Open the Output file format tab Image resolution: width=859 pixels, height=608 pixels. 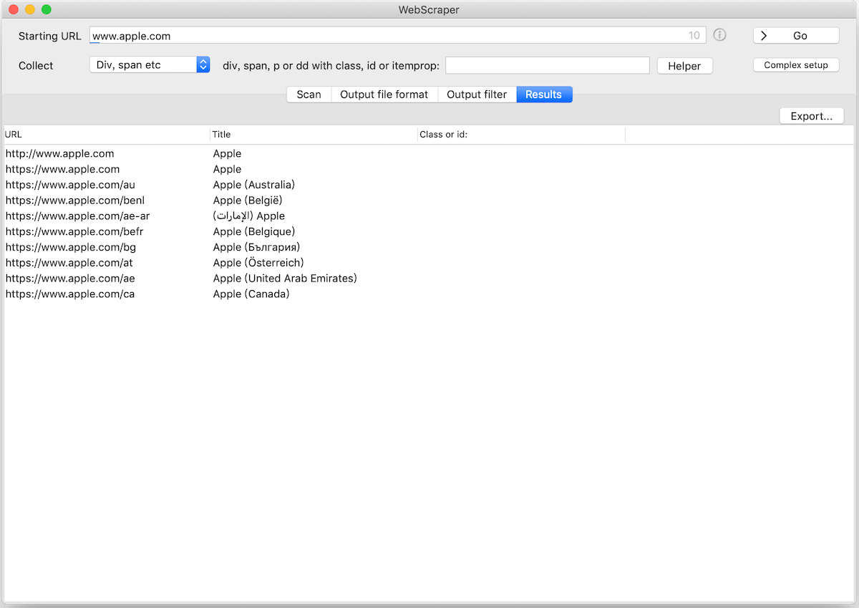[x=384, y=95]
